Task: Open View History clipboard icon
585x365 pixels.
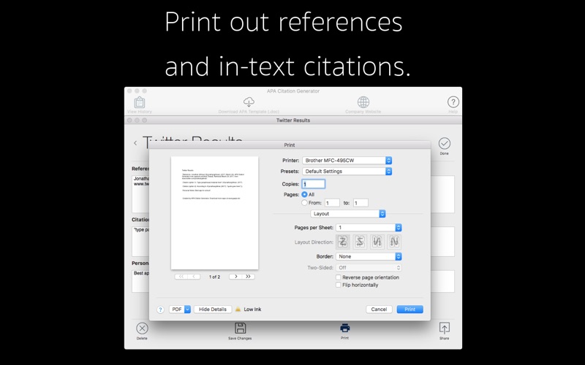Action: point(140,102)
